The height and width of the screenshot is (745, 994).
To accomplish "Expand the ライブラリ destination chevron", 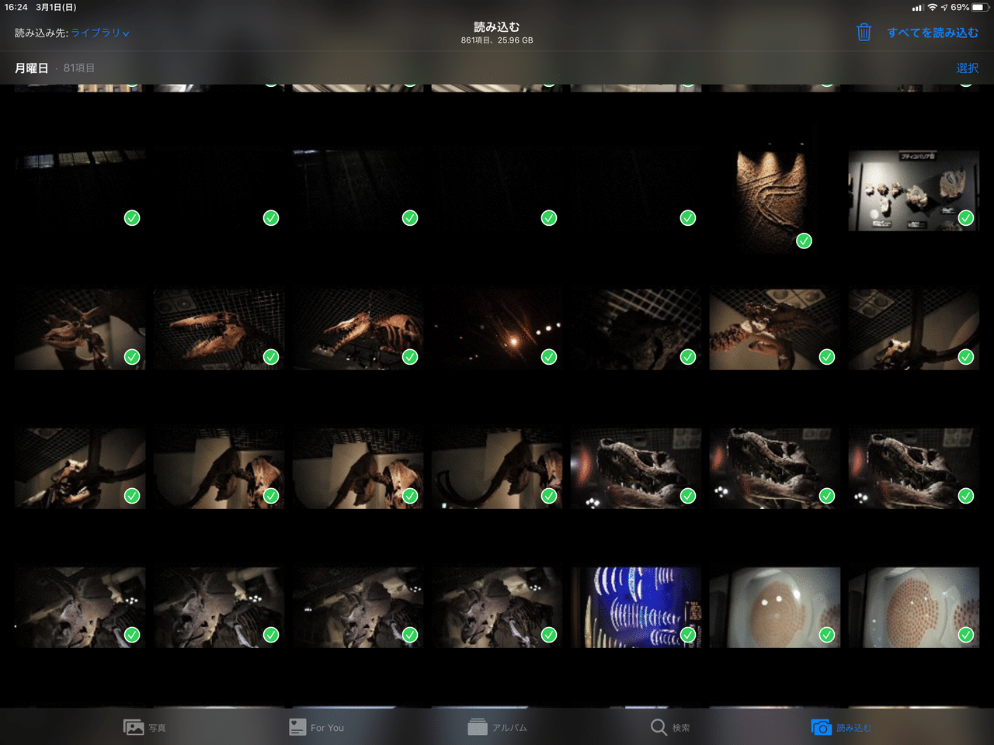I will click(x=124, y=34).
